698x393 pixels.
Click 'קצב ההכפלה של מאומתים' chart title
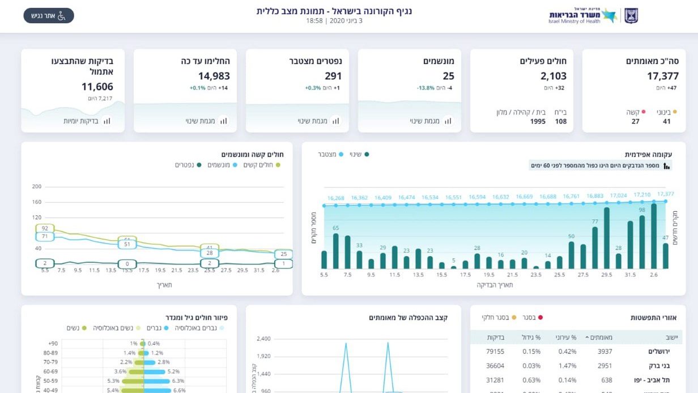click(x=408, y=318)
